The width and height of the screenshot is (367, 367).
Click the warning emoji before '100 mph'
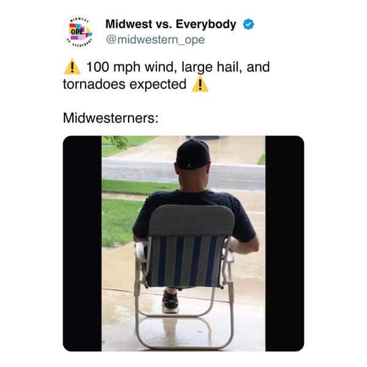(72, 67)
